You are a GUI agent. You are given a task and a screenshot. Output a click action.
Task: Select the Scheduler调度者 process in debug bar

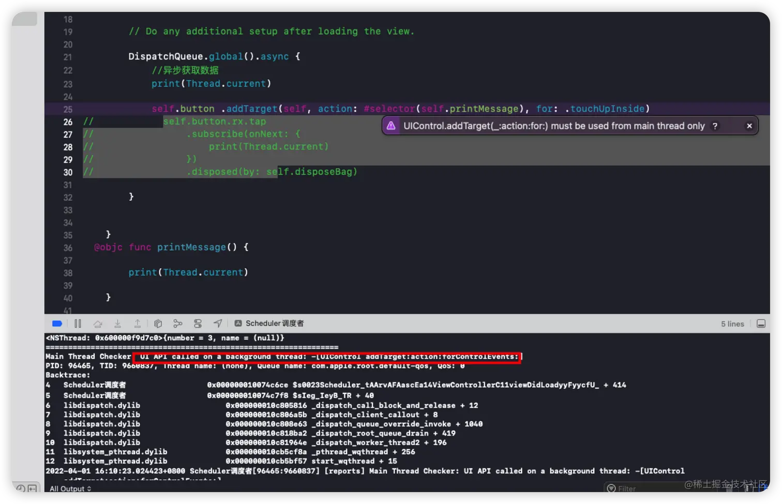[x=269, y=324]
